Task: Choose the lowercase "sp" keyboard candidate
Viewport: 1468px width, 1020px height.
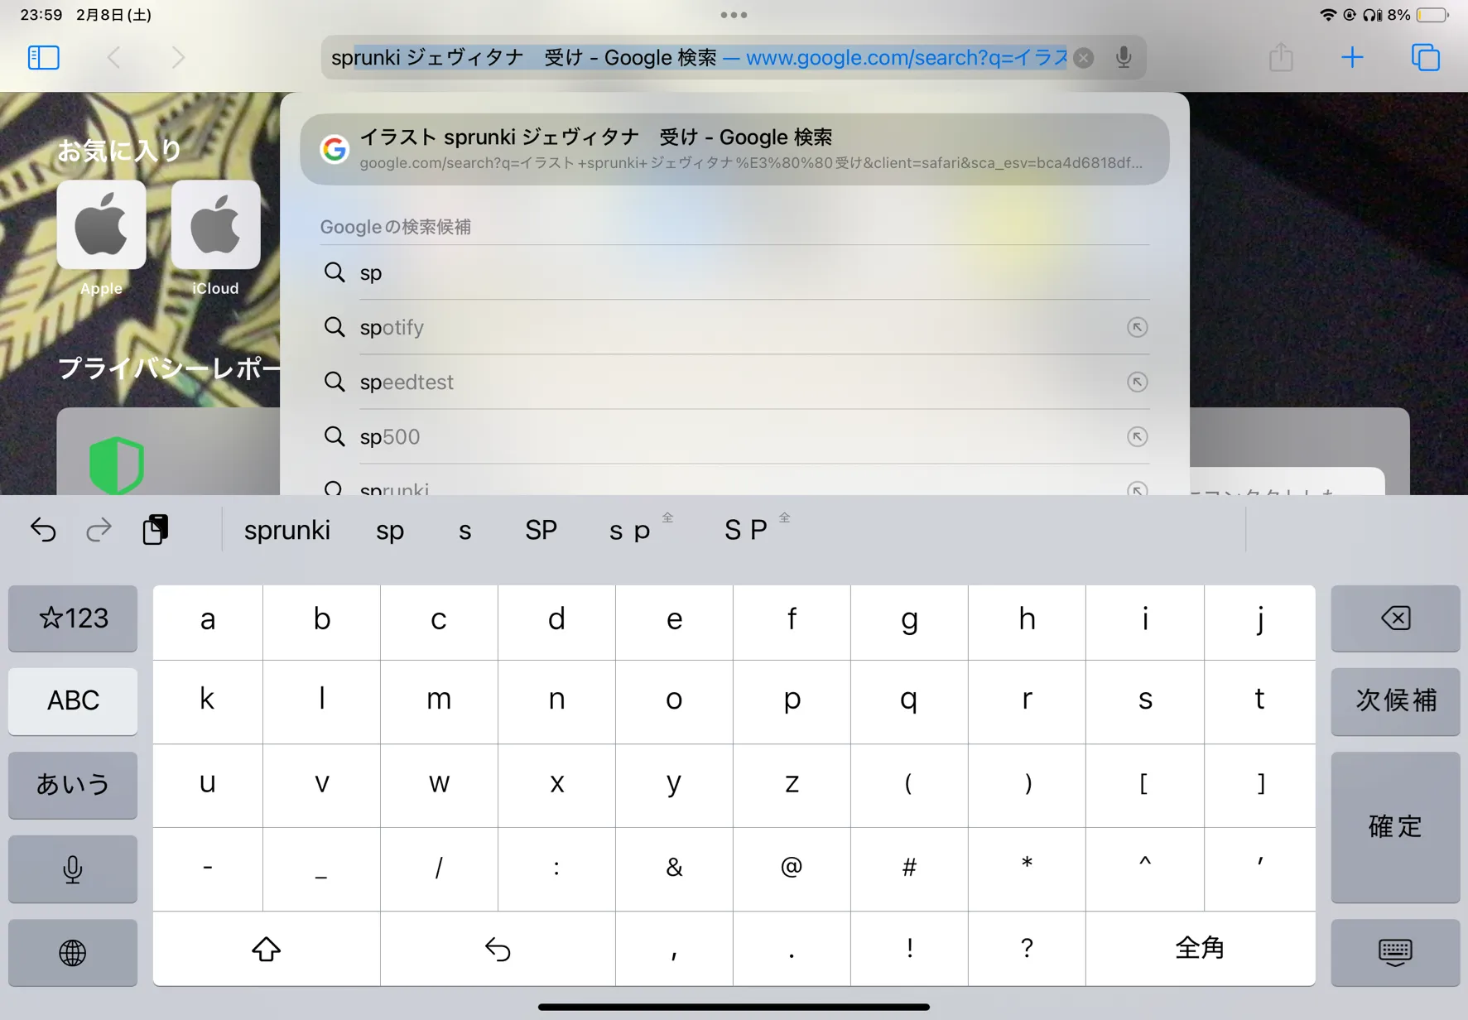Action: click(390, 530)
